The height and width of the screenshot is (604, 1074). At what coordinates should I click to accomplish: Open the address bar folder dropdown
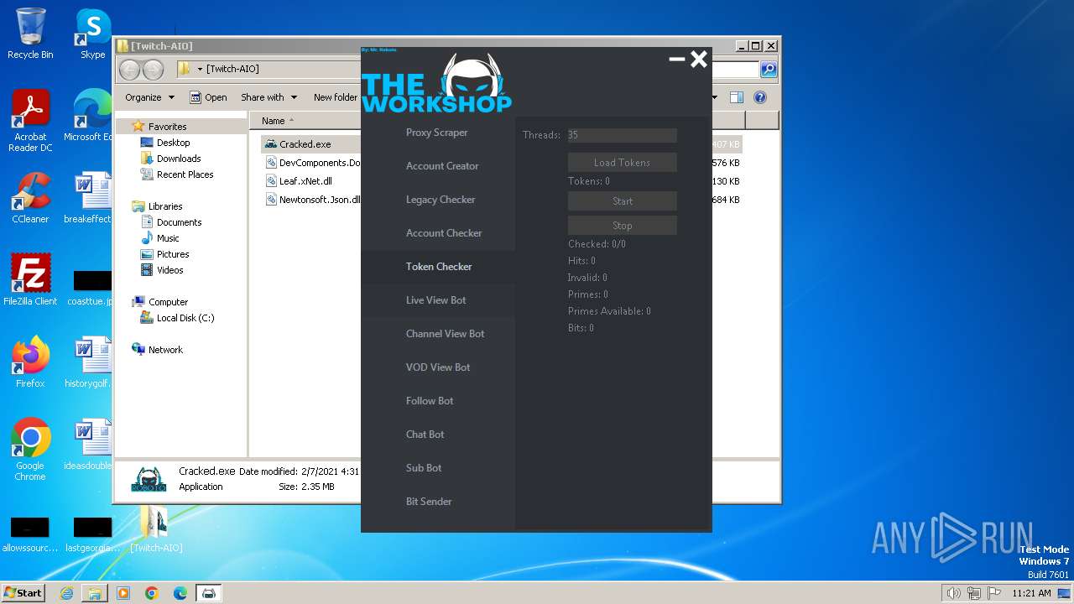point(200,70)
